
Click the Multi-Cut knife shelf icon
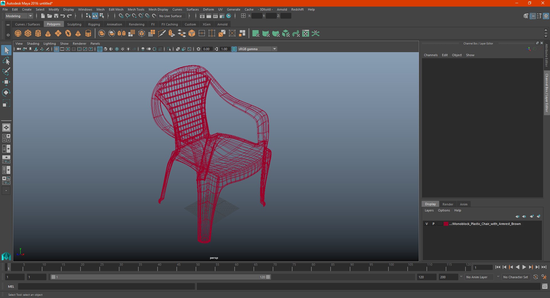coord(162,34)
